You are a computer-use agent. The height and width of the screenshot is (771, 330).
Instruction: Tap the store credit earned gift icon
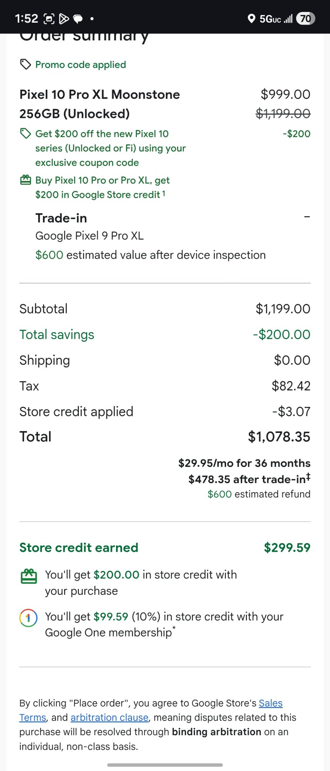point(28,576)
